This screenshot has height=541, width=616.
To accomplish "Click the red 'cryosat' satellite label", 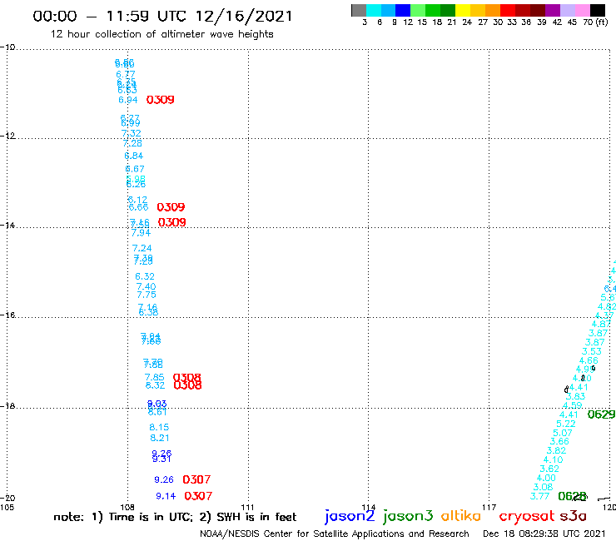I will point(526,516).
